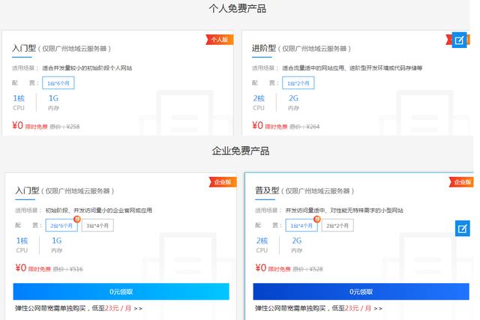
Task: Open bandwidth purchase link under 入门型 card
Action: click(78, 308)
